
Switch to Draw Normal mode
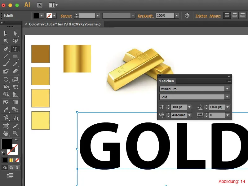(5, 168)
